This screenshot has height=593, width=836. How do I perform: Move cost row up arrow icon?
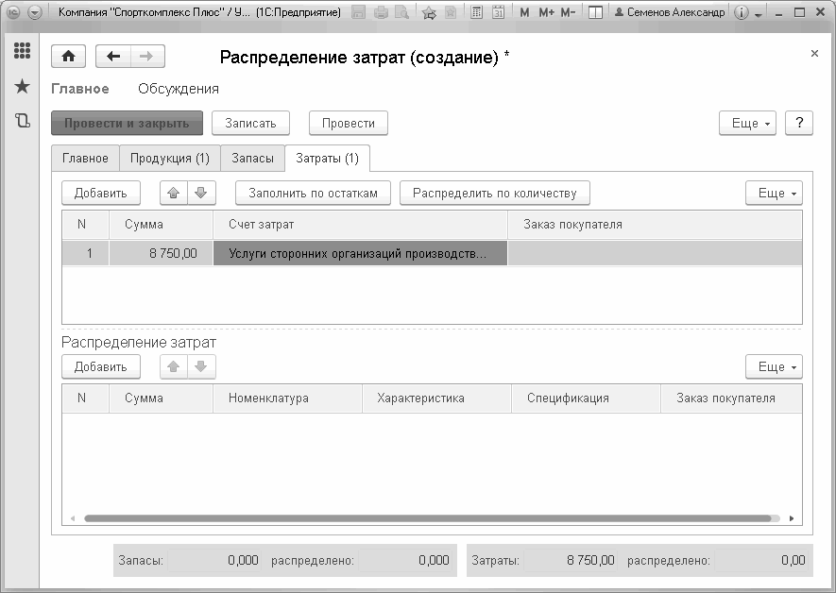(x=173, y=193)
